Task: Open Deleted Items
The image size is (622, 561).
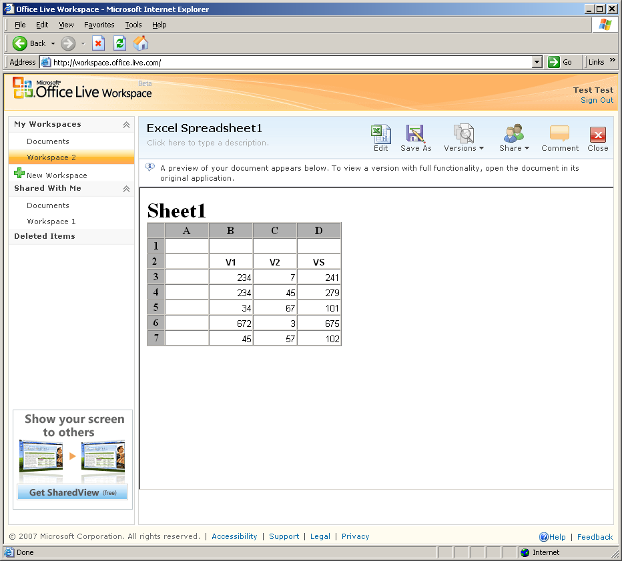Action: [45, 236]
